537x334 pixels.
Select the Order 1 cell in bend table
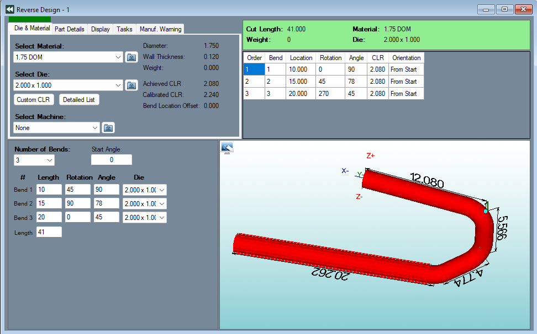(254, 69)
